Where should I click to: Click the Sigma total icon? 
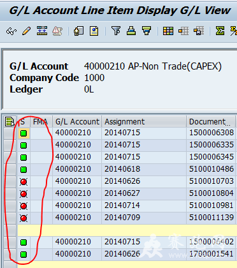(x=220, y=31)
